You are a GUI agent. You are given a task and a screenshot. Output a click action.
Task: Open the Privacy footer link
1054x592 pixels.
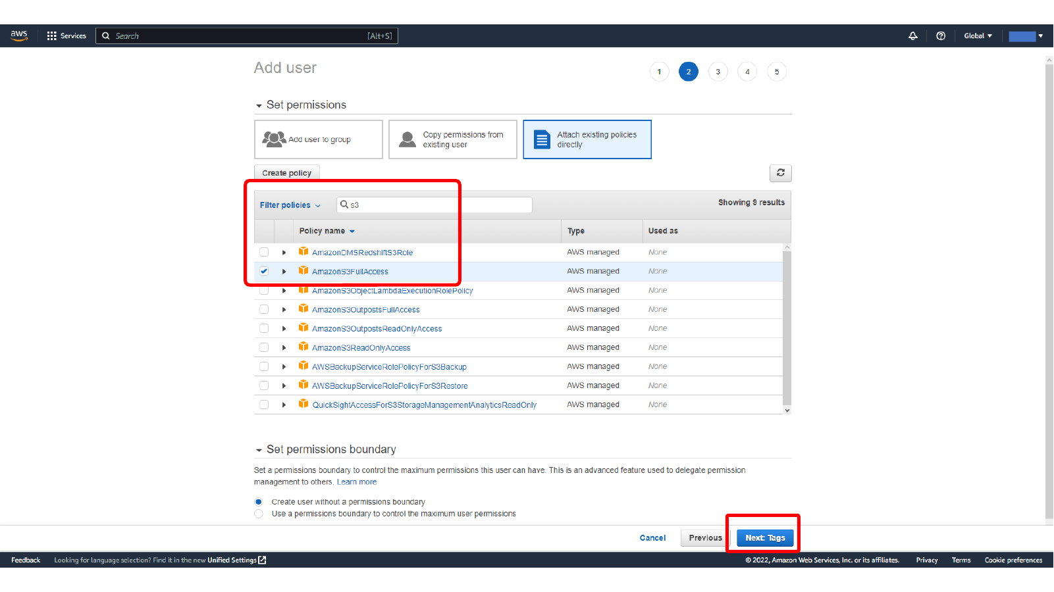(x=926, y=560)
